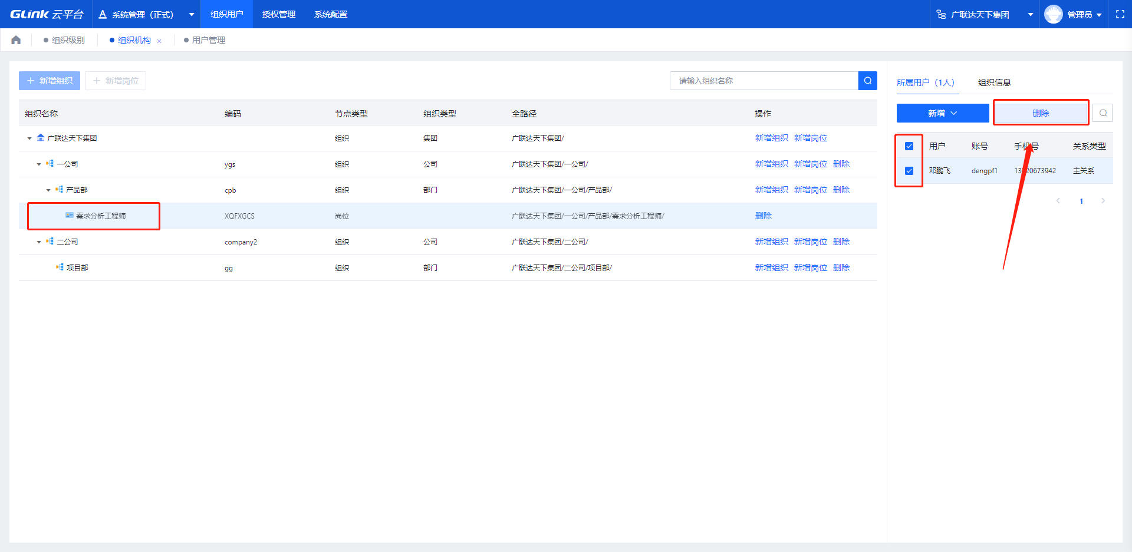This screenshot has width=1132, height=552.
Task: Click the 二公司 organization node icon
Action: click(50, 242)
